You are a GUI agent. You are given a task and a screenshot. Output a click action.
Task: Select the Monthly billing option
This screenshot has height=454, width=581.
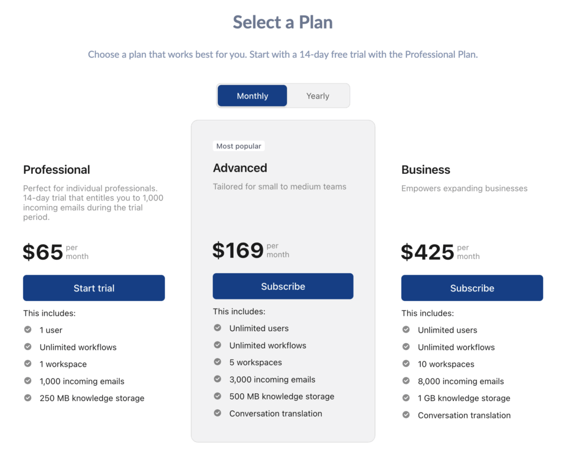coord(252,96)
